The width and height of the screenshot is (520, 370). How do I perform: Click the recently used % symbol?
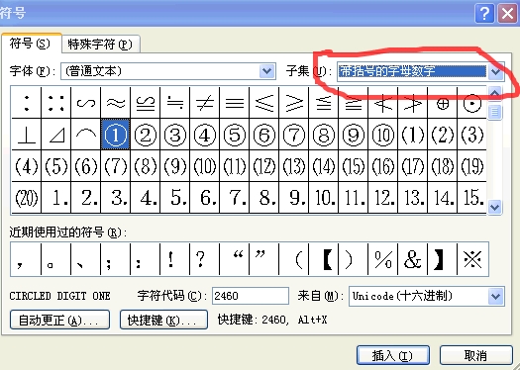382,259
